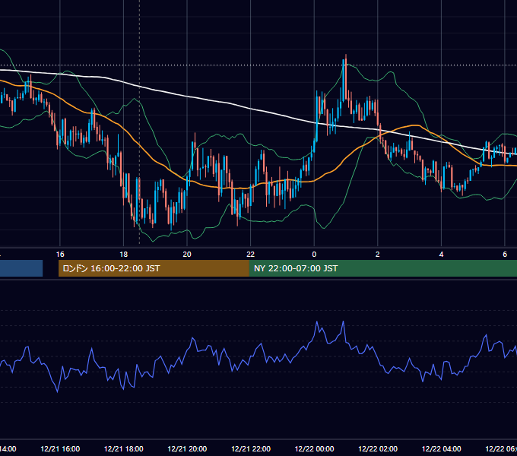This screenshot has height=456, width=517.
Task: Click the '18' hour label on price chart axis
Action: click(123, 255)
